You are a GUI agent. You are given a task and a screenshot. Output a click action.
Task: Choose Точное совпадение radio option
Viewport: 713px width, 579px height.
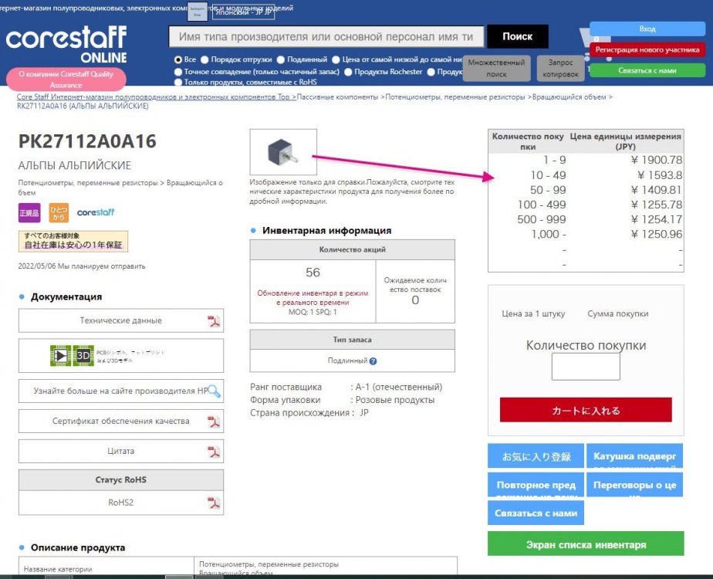(179, 72)
